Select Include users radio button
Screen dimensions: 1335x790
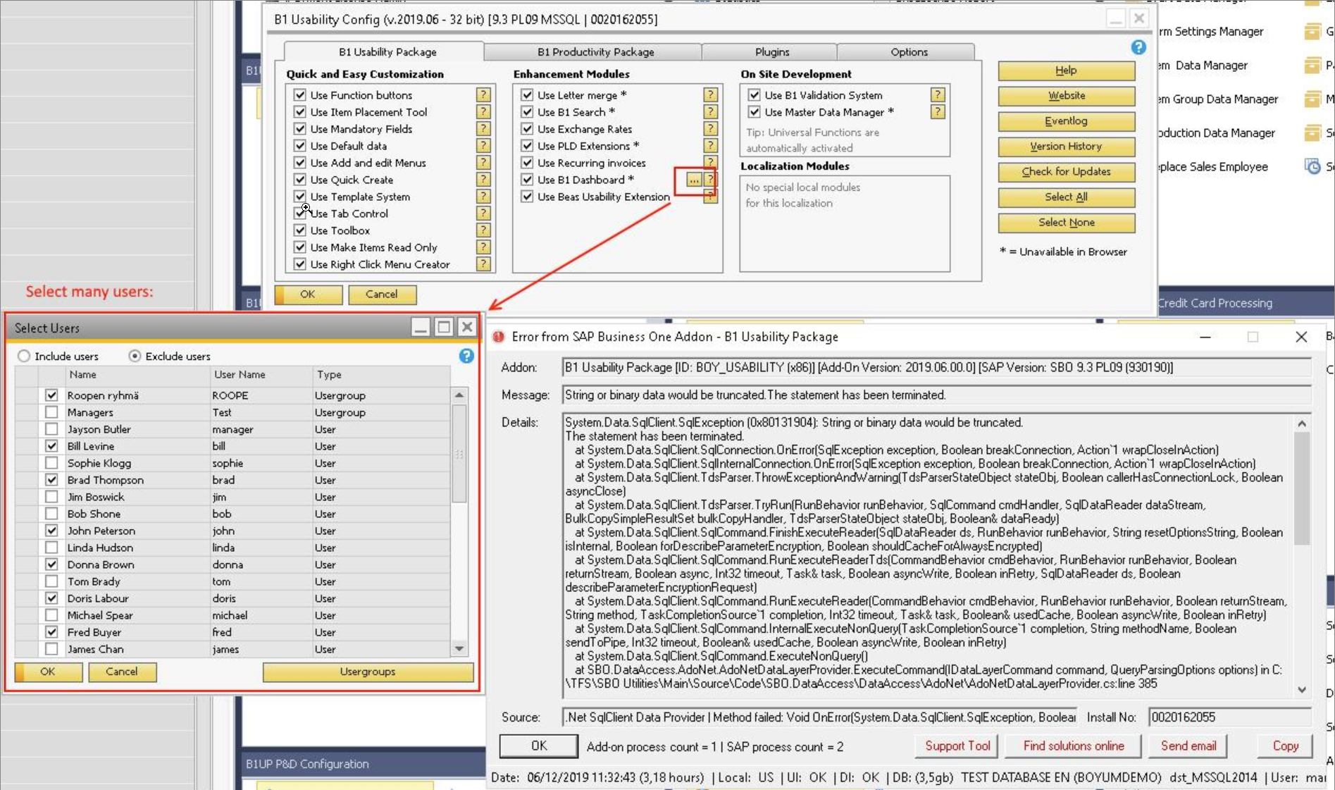24,356
